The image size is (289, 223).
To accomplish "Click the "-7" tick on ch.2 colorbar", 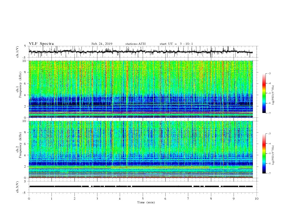I will point(269,173).
